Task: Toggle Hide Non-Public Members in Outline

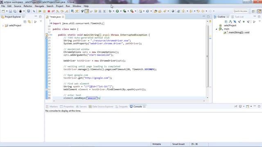Action: [244, 22]
